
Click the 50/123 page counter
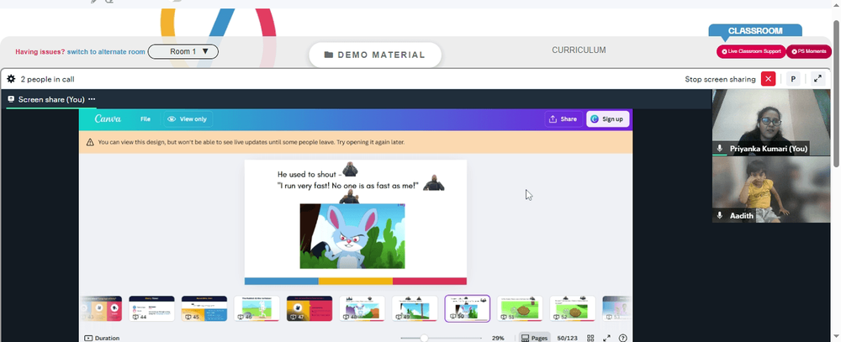[x=567, y=339]
